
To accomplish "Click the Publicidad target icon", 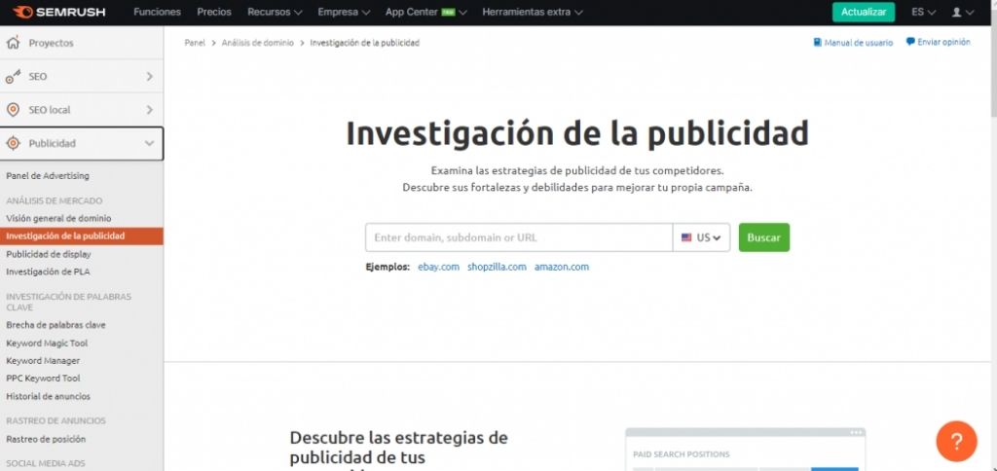I will (13, 144).
